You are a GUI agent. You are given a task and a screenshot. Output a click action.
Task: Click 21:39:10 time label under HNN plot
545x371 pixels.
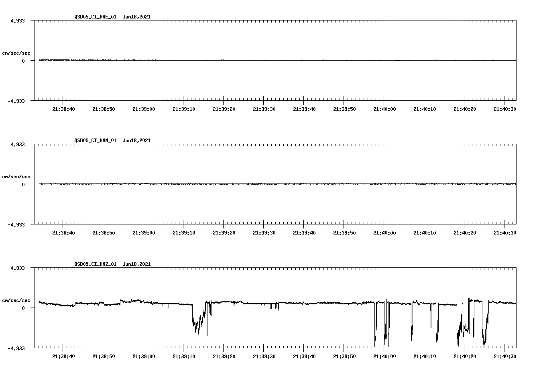tap(184, 233)
